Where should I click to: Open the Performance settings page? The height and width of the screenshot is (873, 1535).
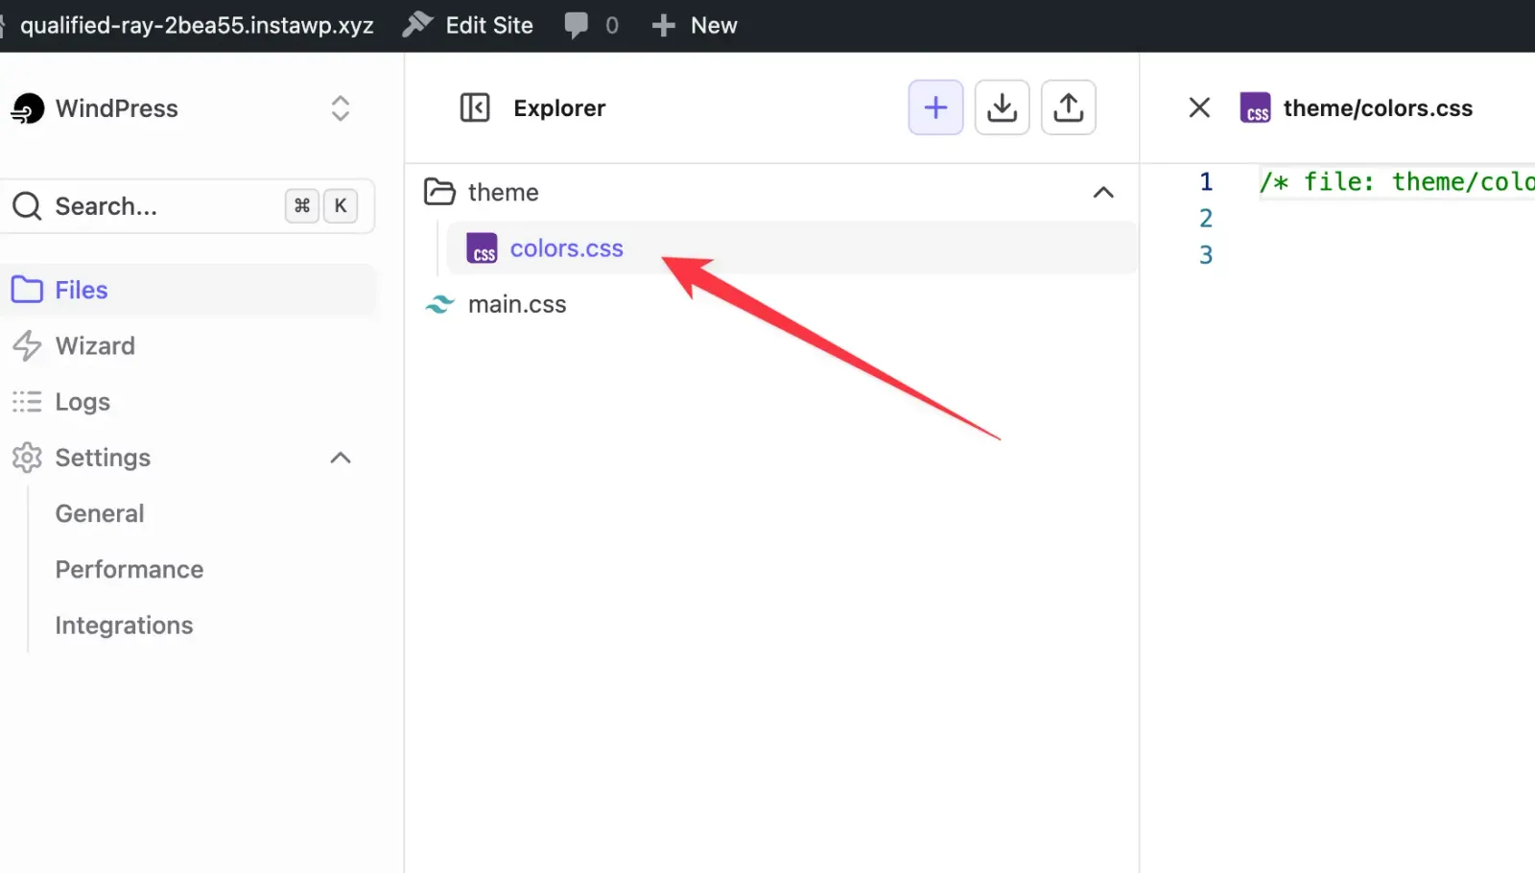tap(130, 569)
